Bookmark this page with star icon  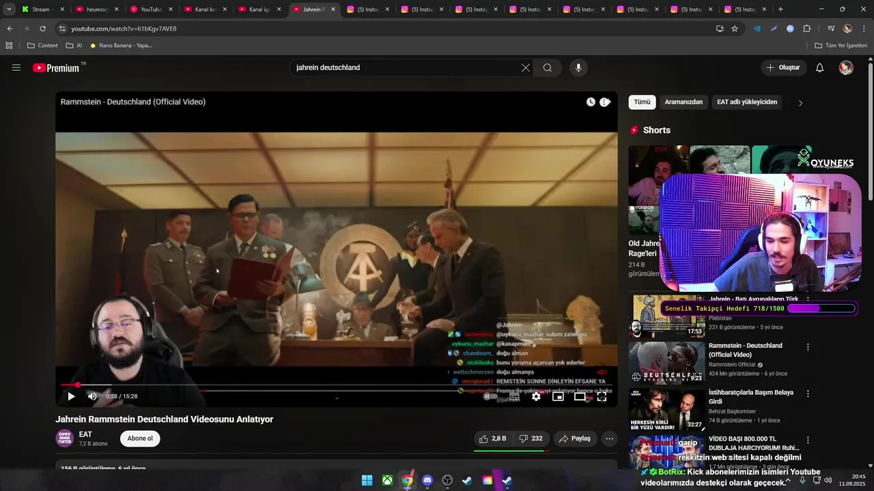click(x=735, y=29)
